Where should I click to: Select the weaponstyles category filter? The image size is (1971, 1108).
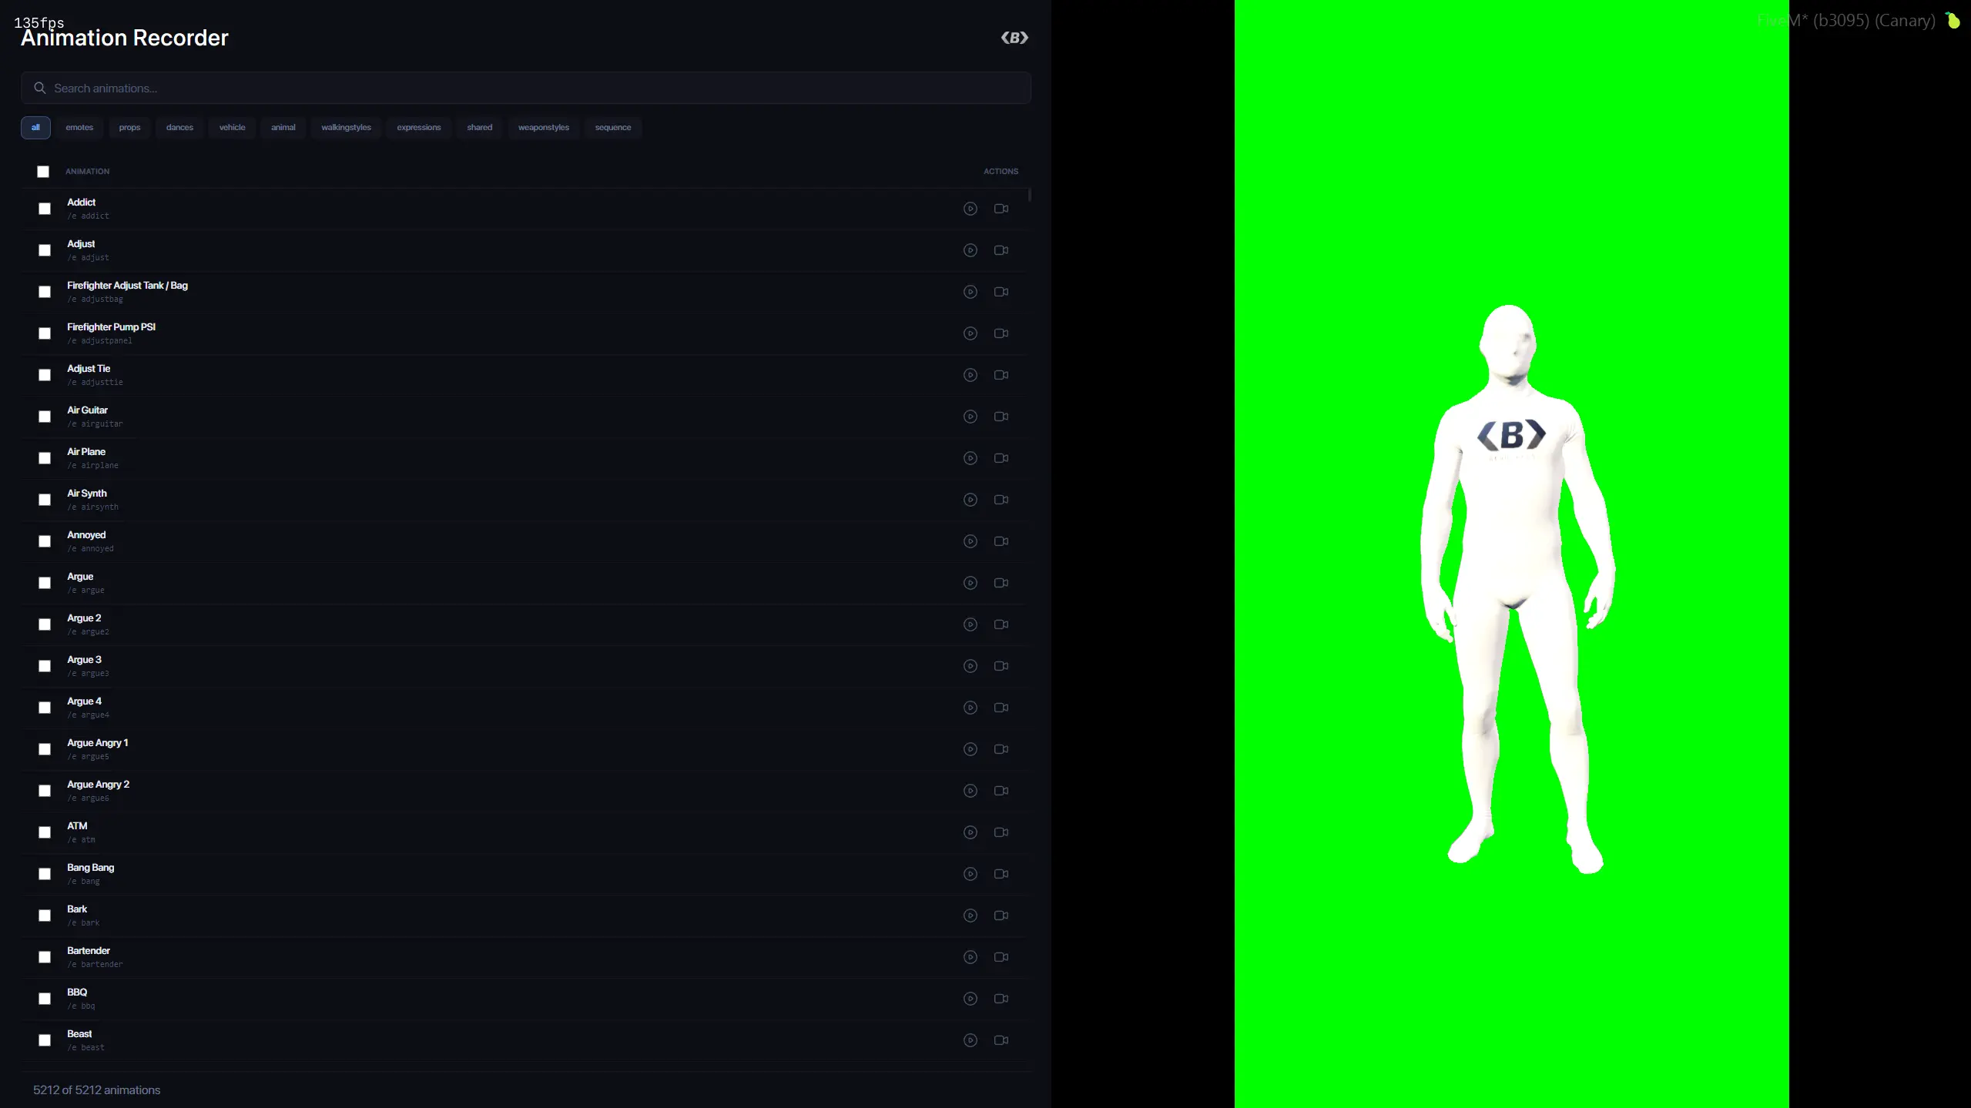(543, 127)
